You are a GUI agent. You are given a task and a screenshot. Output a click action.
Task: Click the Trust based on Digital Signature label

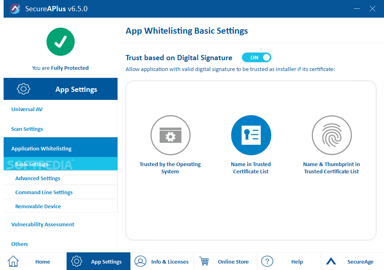click(179, 57)
